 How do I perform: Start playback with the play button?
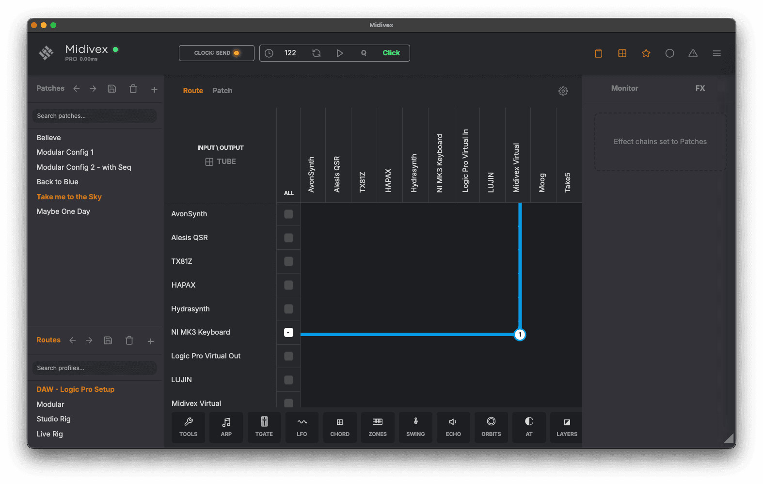coord(340,53)
